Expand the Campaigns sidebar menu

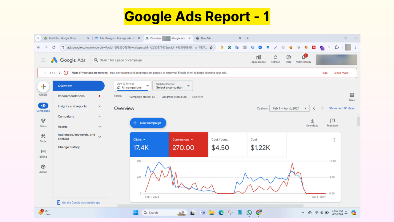pyautogui.click(x=99, y=116)
